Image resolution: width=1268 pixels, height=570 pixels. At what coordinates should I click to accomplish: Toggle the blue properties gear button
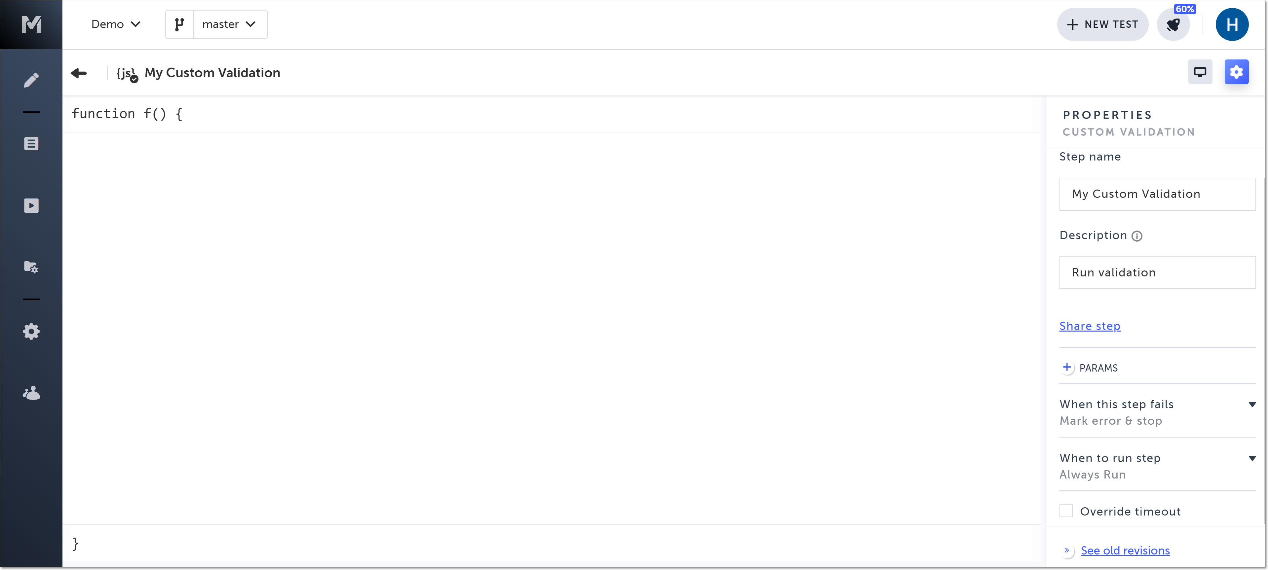click(1236, 72)
